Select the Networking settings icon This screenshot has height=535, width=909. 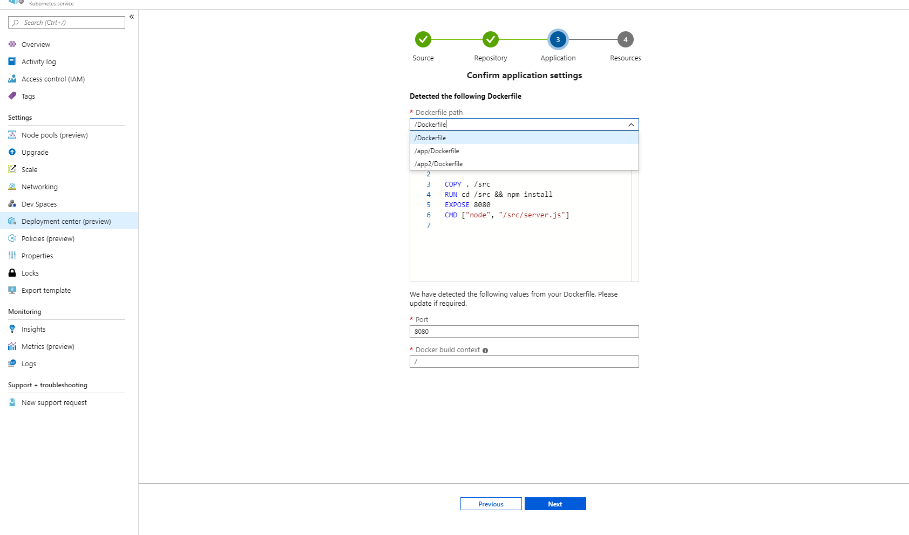(12, 187)
